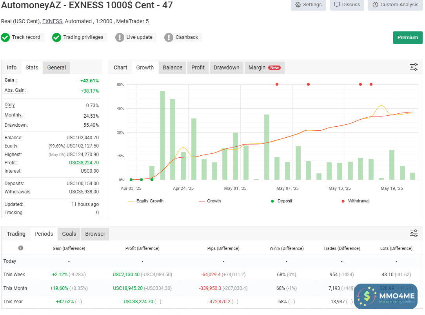Click Trading privileges green check icon
The image size is (425, 315).
(56, 37)
